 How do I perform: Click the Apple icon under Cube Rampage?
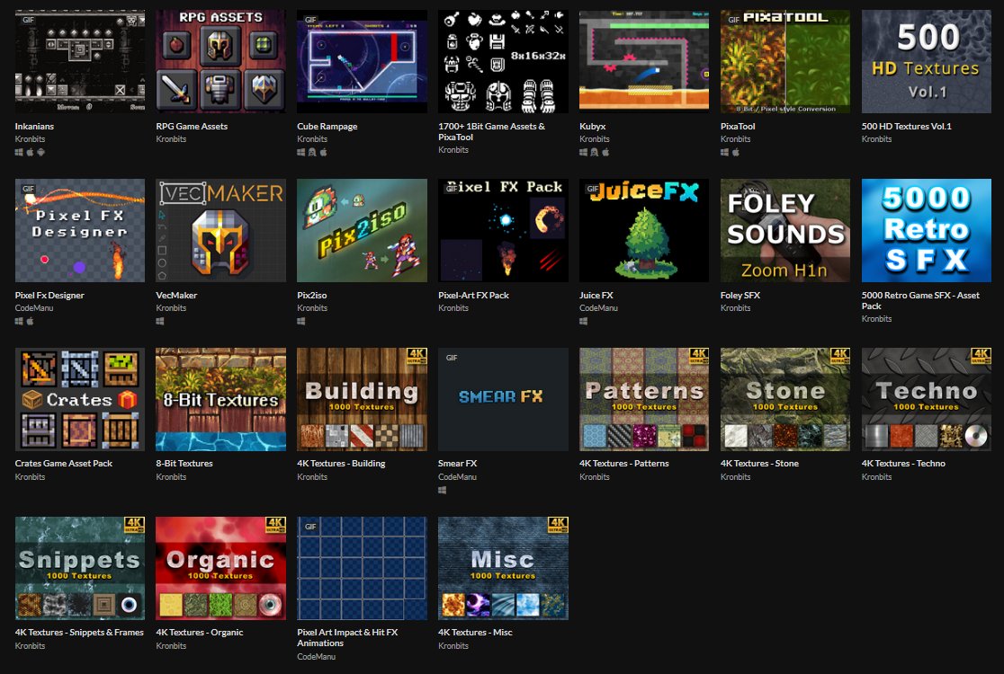tap(323, 152)
